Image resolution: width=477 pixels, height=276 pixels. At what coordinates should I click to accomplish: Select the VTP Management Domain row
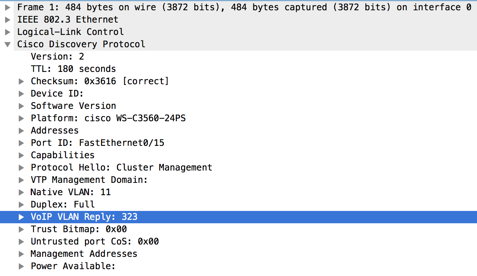[238, 180]
